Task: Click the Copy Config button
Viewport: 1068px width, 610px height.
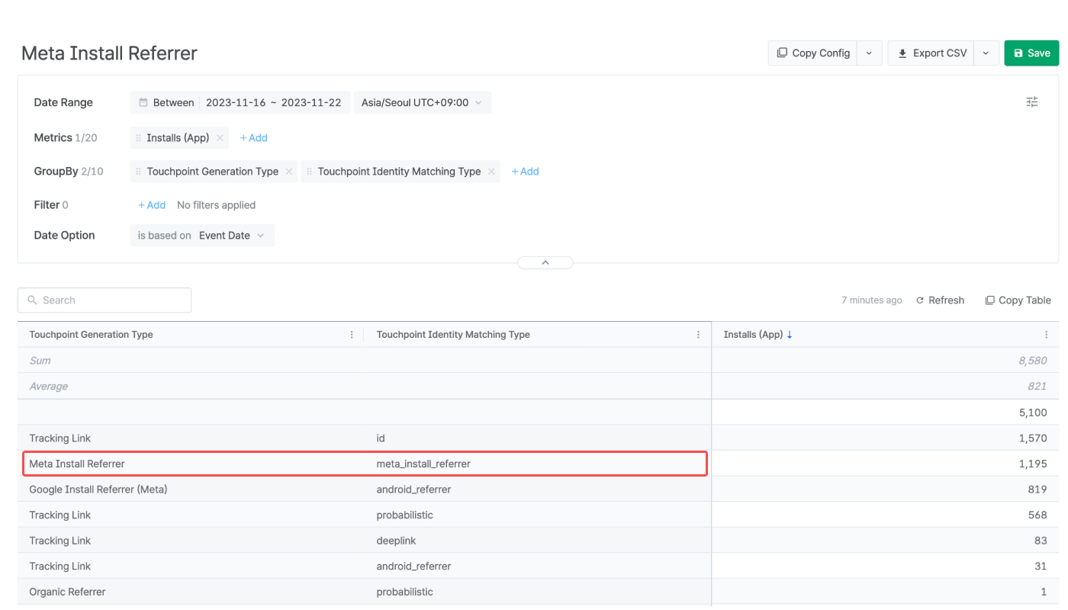Action: coord(812,53)
